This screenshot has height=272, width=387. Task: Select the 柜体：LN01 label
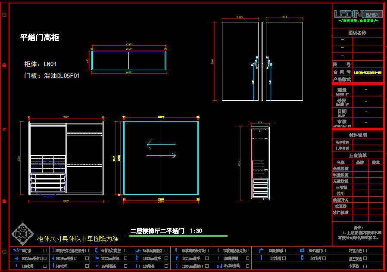tap(40, 65)
